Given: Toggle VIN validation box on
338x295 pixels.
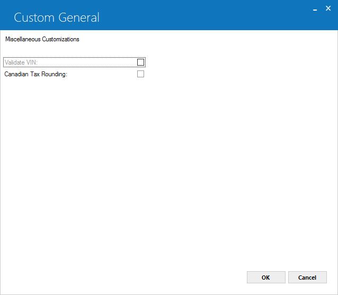Looking at the screenshot, I should 140,62.
